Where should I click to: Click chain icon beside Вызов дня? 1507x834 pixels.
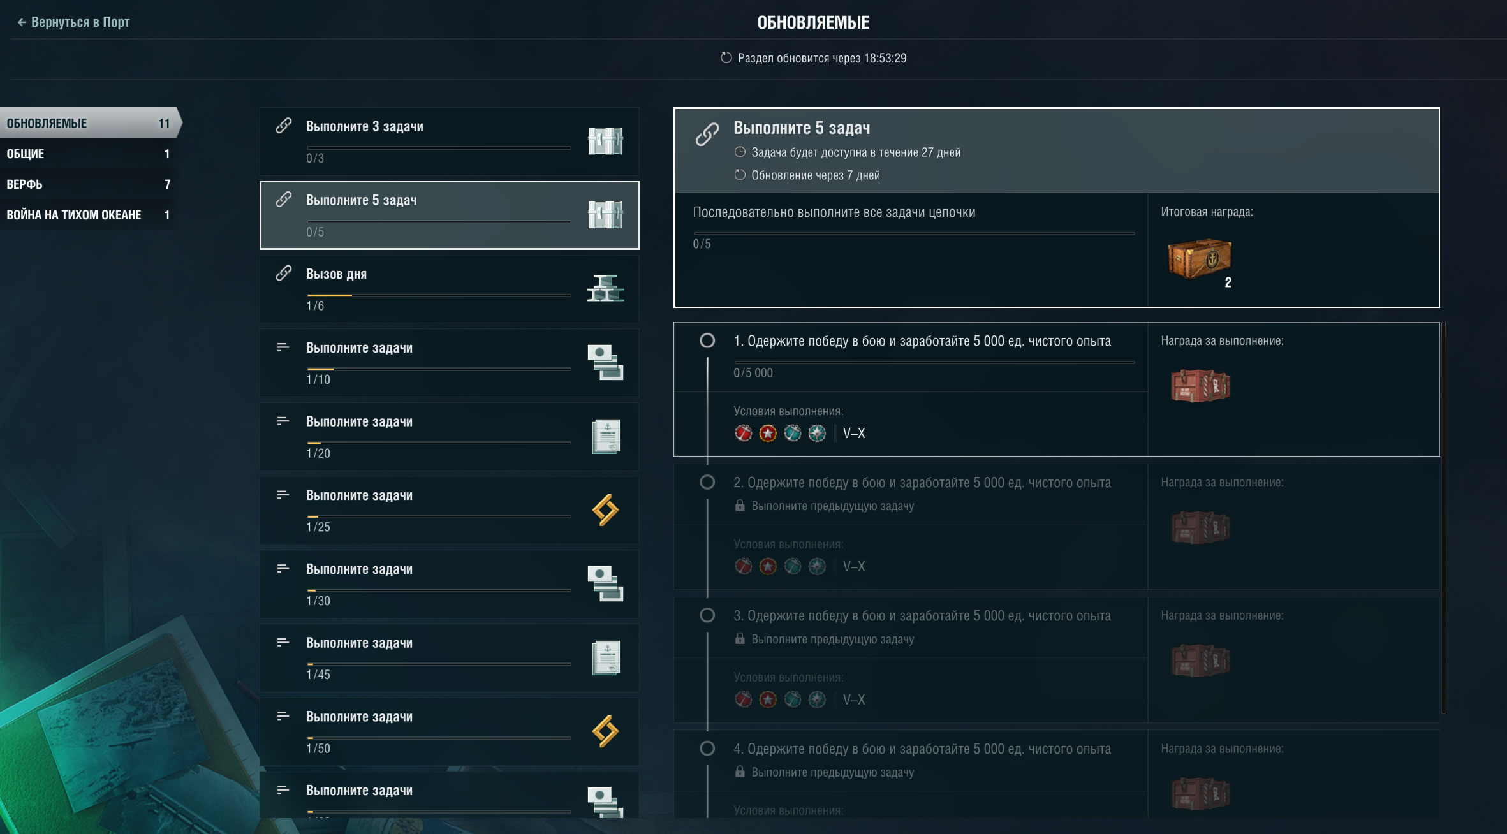point(284,274)
